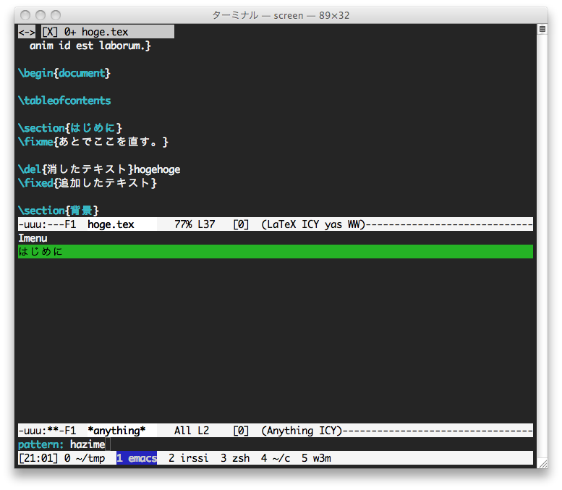
Task: Select the highlighted はじめに candidate row
Action: (276, 251)
